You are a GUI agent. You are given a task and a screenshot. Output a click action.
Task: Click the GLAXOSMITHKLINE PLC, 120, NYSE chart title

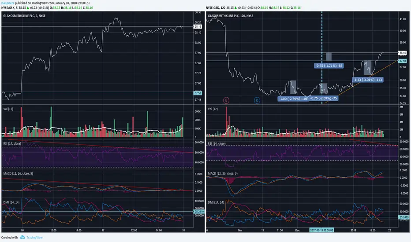click(230, 16)
